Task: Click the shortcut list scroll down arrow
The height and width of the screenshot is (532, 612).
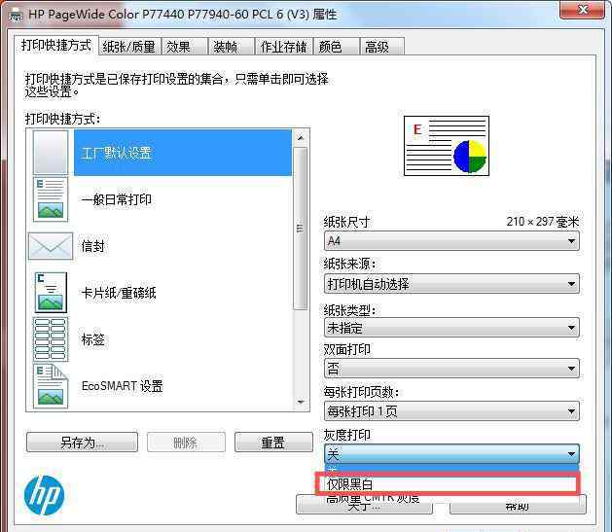Action: click(300, 402)
